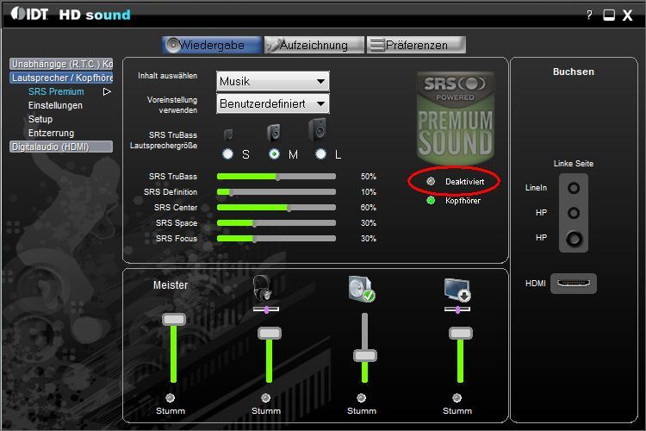This screenshot has height=431, width=646.
Task: Select speaker size M radio button
Action: 274,153
